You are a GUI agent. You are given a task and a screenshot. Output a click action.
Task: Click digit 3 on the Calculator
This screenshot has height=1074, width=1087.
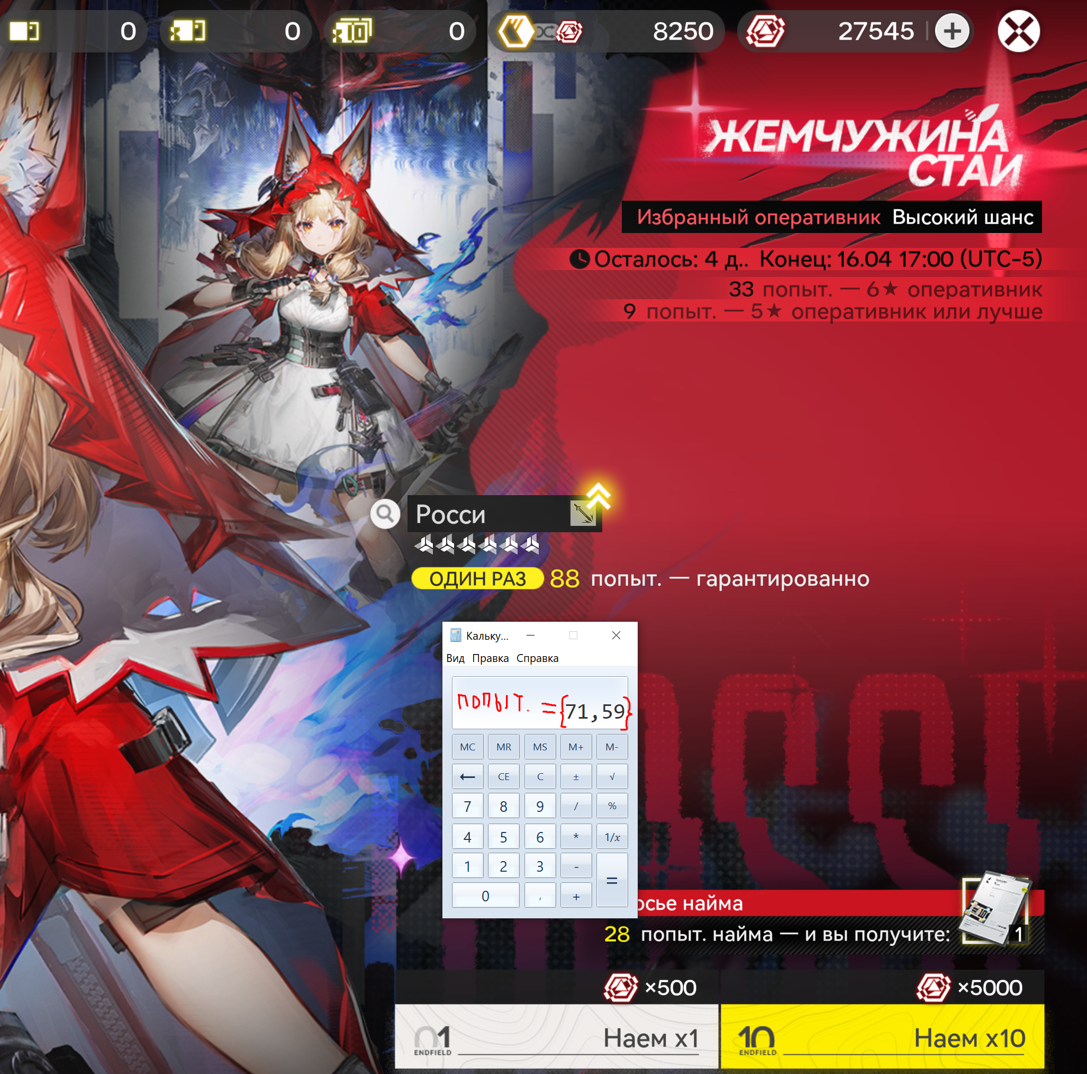point(540,866)
